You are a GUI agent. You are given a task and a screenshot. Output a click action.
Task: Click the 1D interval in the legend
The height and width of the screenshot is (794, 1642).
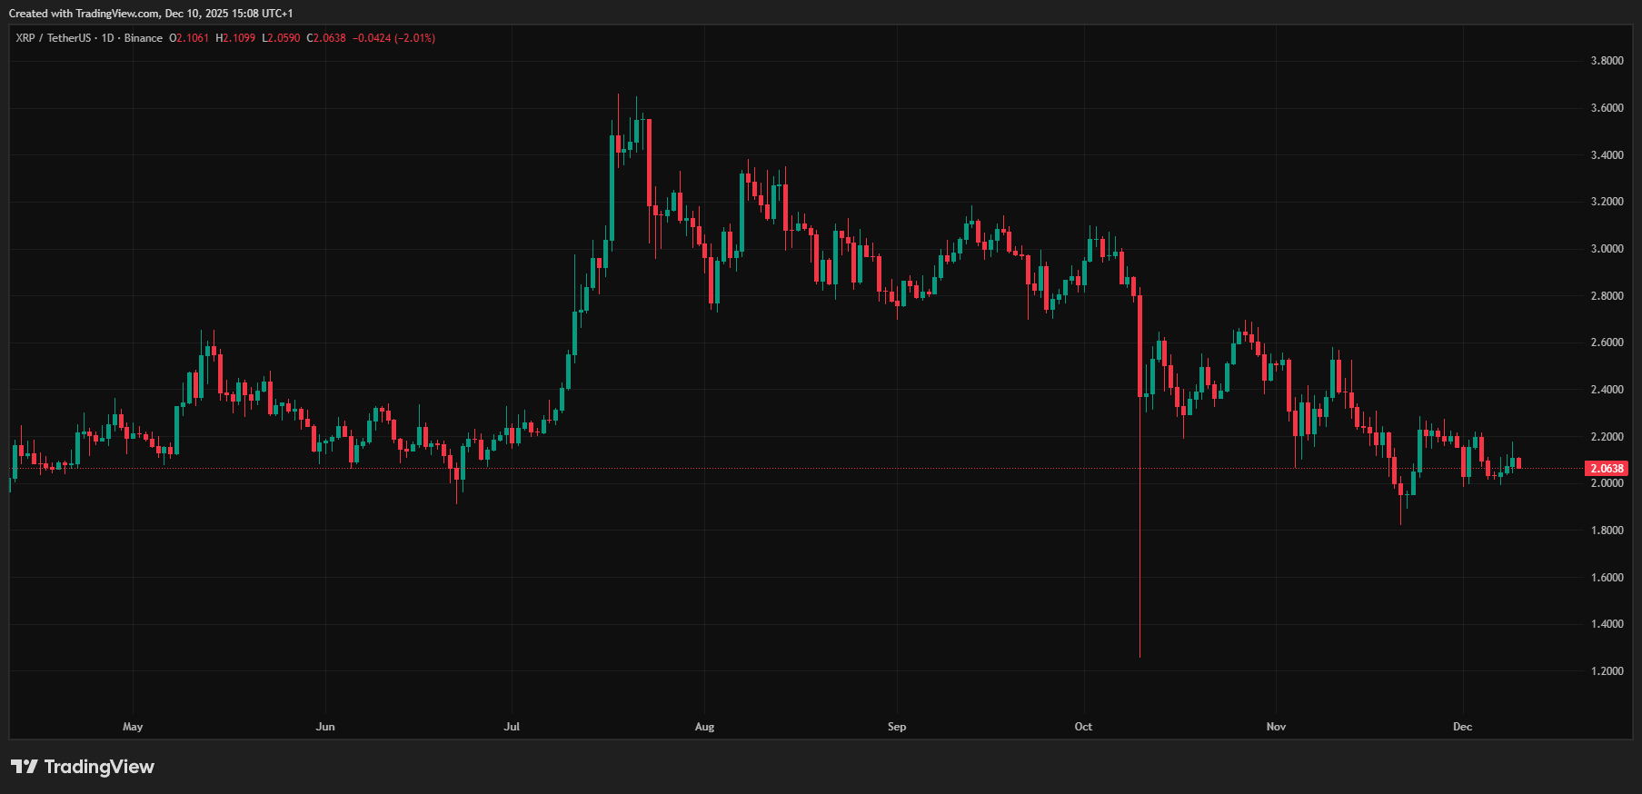tap(108, 38)
